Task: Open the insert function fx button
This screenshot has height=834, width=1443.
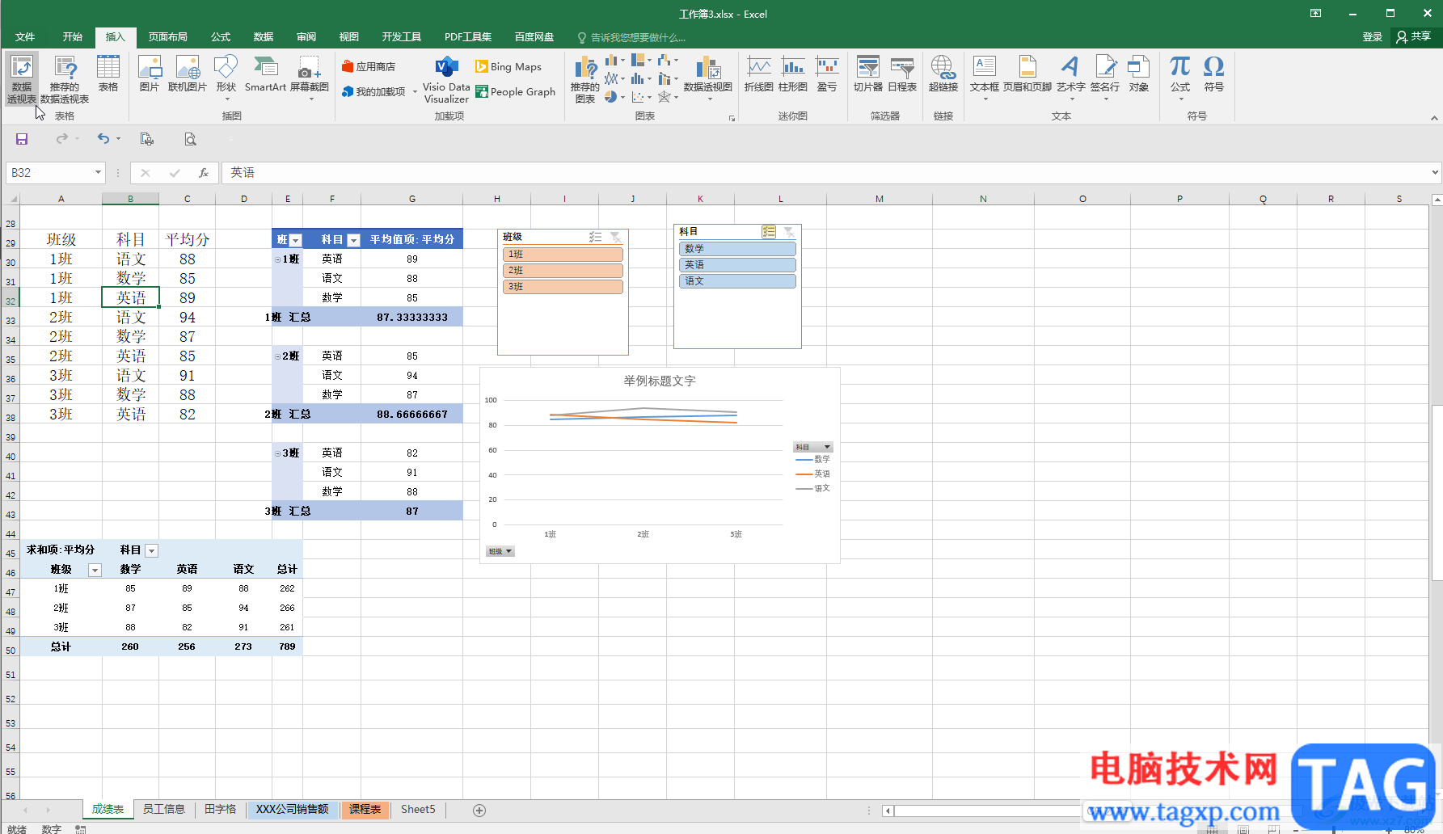Action: coord(204,173)
